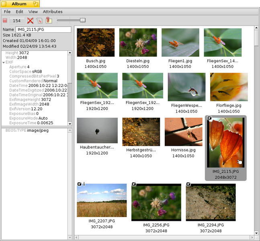The image size is (260, 241).
Task: Open the Attributes menu
Action: (x=53, y=12)
